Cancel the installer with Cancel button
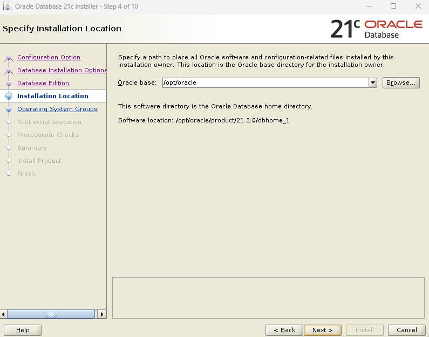 tap(406, 330)
